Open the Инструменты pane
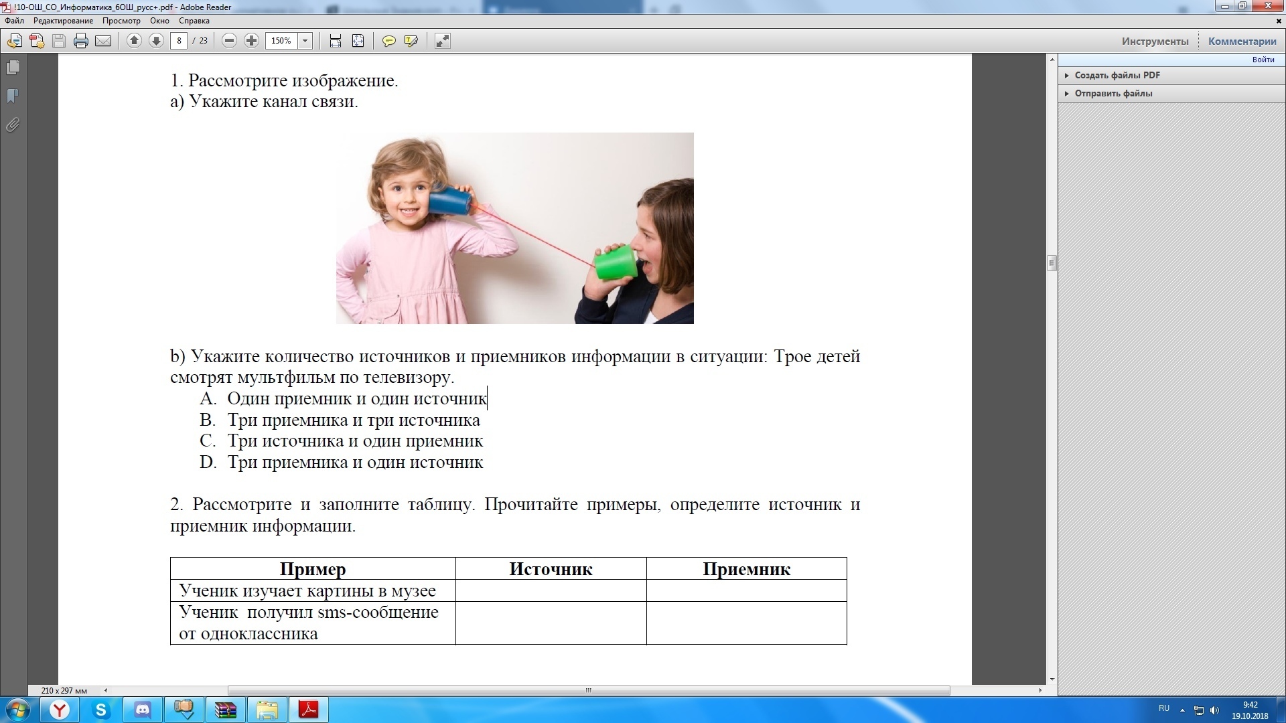1286x723 pixels. point(1155,42)
